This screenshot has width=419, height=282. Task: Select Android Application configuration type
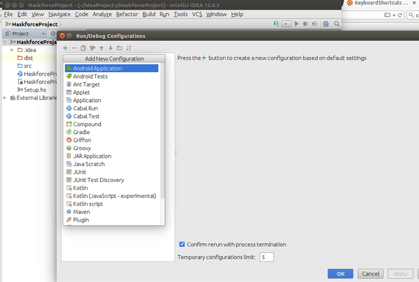coord(112,68)
